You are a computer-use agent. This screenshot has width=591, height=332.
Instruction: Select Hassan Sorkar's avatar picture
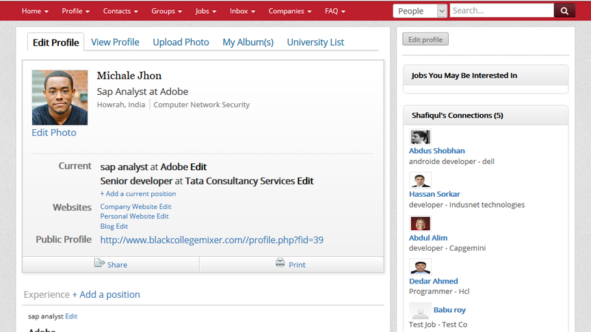[420, 180]
